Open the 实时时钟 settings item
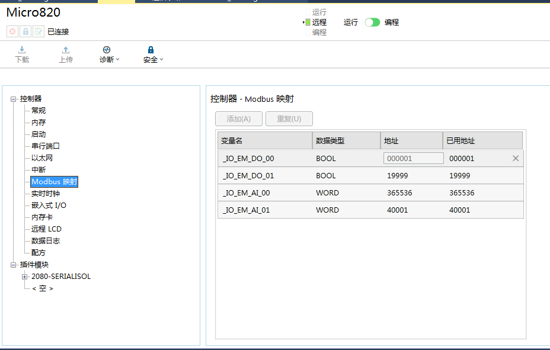The image size is (550, 350). coord(45,194)
